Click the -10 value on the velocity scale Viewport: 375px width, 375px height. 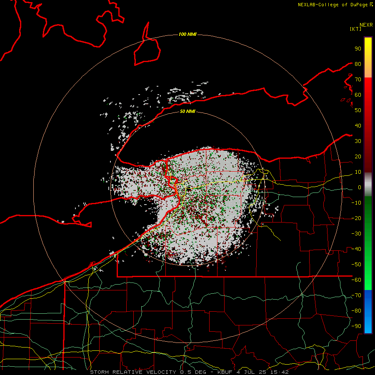coord(356,203)
